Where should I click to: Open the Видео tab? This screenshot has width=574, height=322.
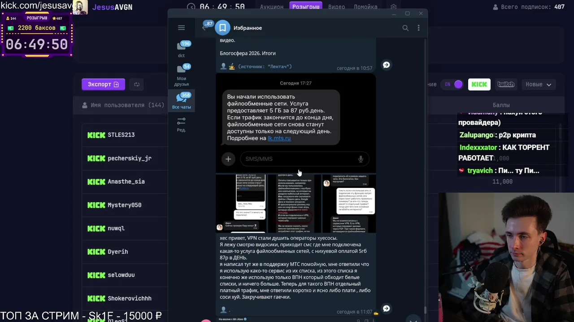(x=336, y=7)
